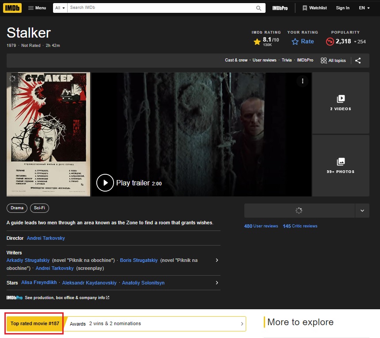Viewport: 380px width, 338px height.
Task: Open the 2 Videos tile
Action: 341,103
